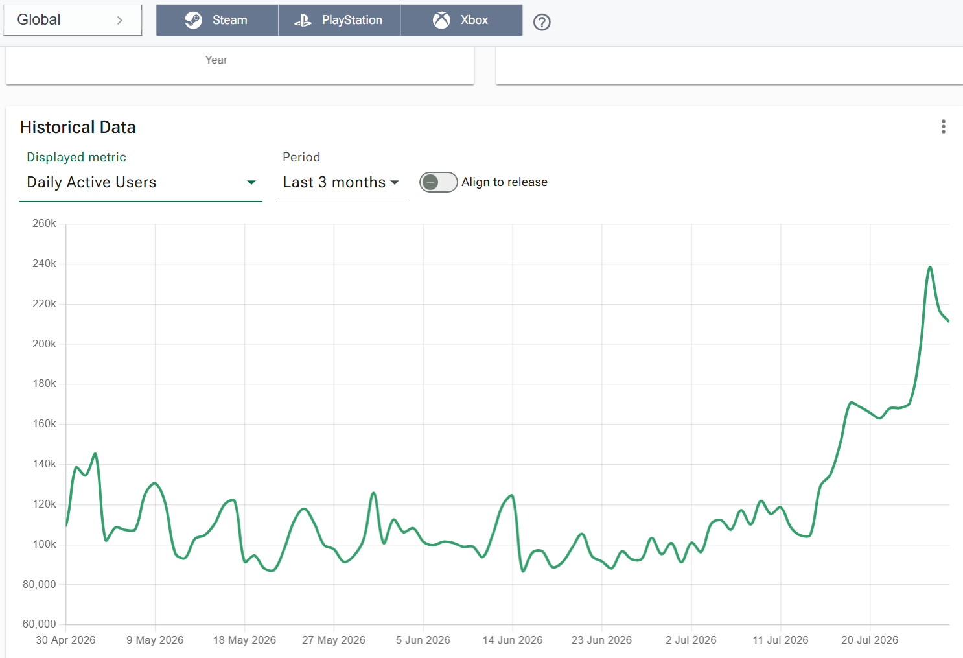Viewport: 963px width, 658px height.
Task: Click the Global region chevron arrow
Action: pyautogui.click(x=120, y=20)
